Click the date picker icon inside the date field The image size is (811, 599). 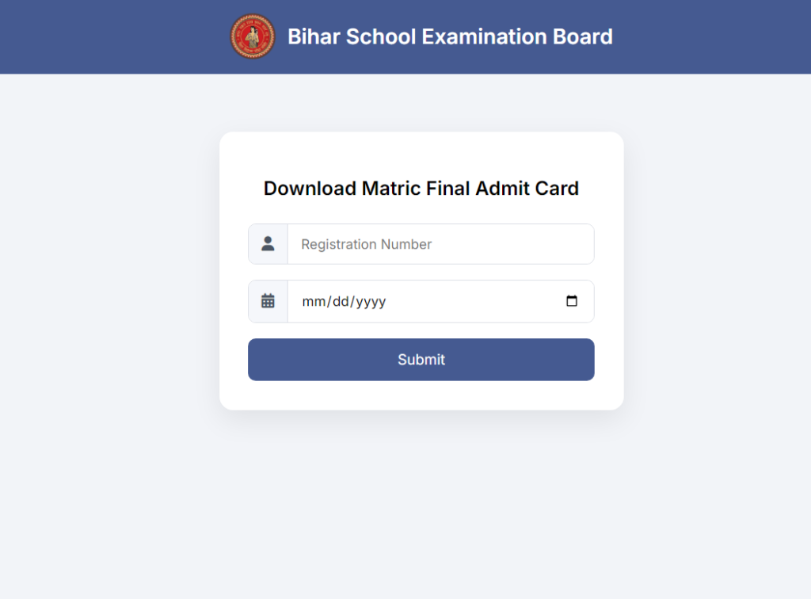572,301
